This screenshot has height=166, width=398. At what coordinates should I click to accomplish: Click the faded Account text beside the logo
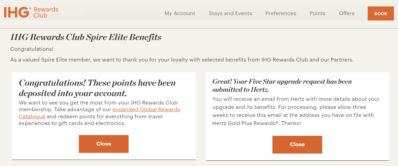(72, 11)
